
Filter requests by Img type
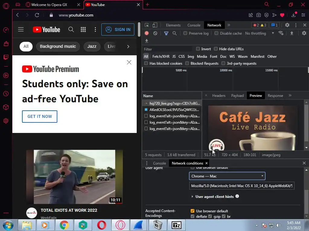pos(191,57)
